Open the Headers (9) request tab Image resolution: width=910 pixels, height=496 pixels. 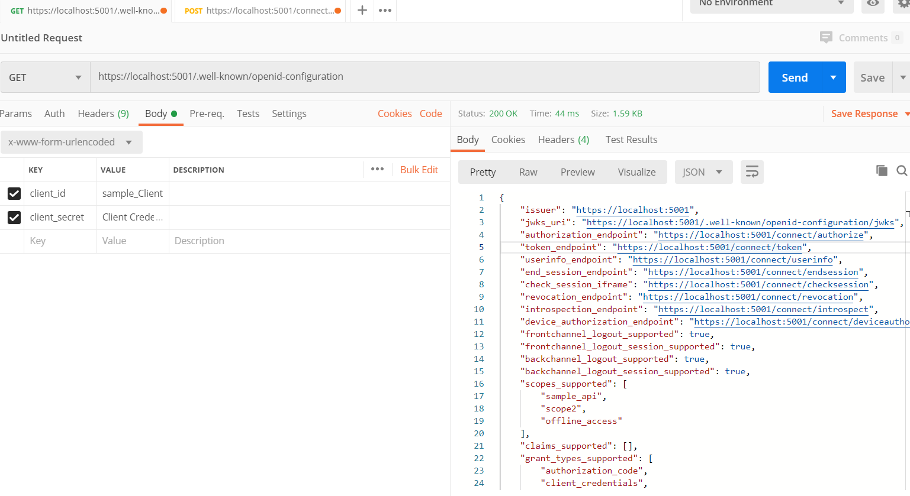[103, 114]
